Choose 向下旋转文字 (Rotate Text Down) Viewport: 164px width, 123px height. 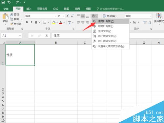click(x=111, y=41)
